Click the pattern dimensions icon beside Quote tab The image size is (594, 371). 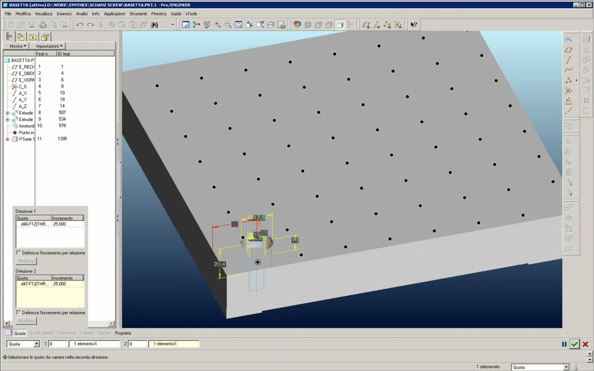8,333
